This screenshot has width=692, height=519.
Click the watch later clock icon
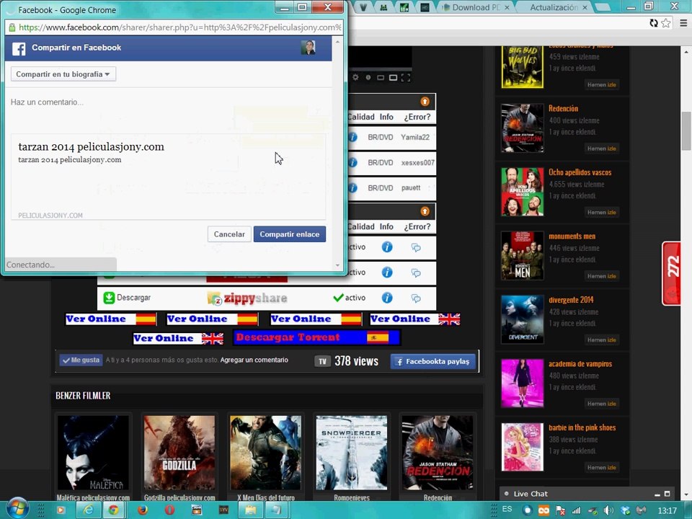coord(368,78)
